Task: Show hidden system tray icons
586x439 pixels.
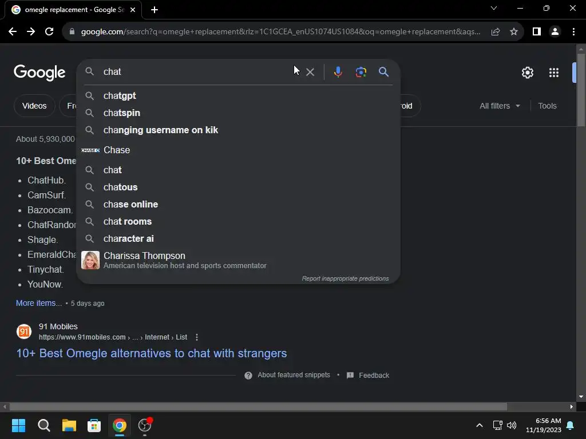Action: pyautogui.click(x=480, y=425)
